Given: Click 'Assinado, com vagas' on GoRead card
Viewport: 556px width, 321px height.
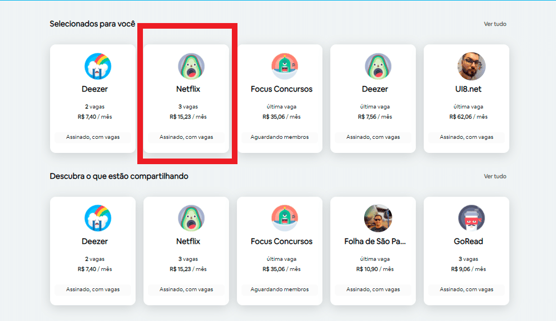Looking at the screenshot, I should [x=467, y=290].
